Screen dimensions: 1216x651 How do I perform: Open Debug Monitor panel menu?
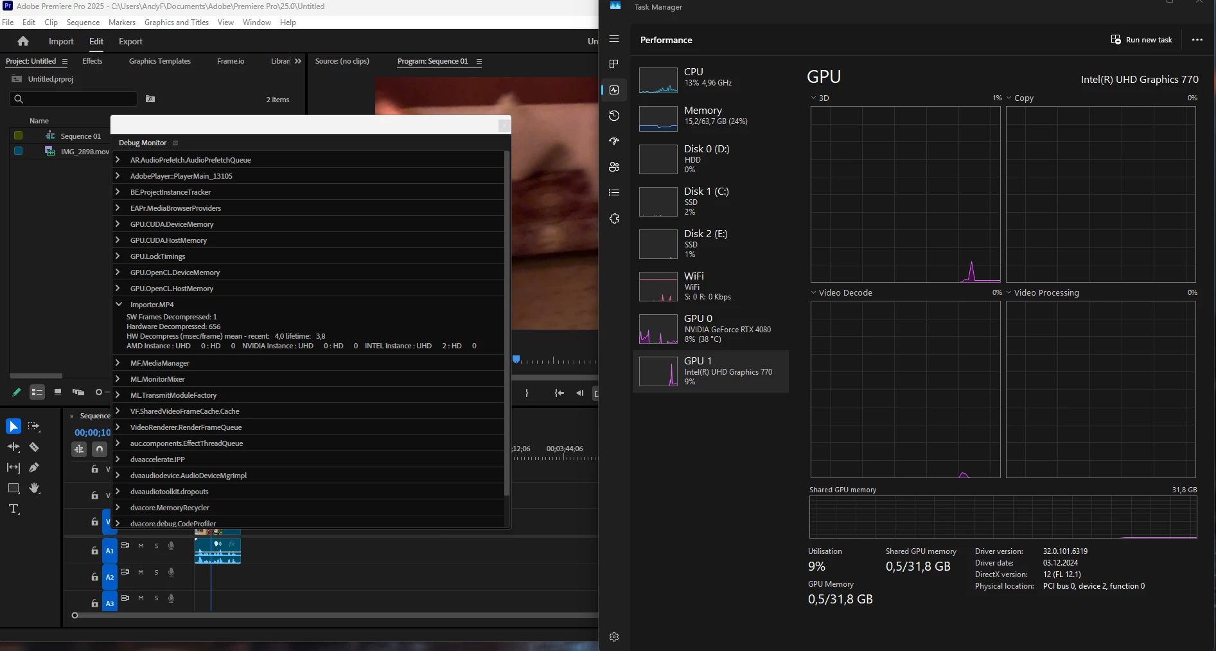tap(175, 143)
